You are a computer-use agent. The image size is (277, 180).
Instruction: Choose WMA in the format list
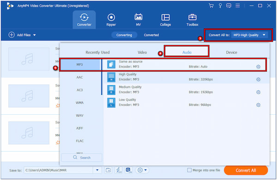[x=79, y=103]
